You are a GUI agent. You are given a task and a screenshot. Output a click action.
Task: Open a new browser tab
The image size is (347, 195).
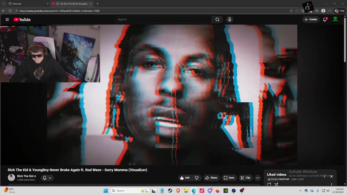point(97,4)
